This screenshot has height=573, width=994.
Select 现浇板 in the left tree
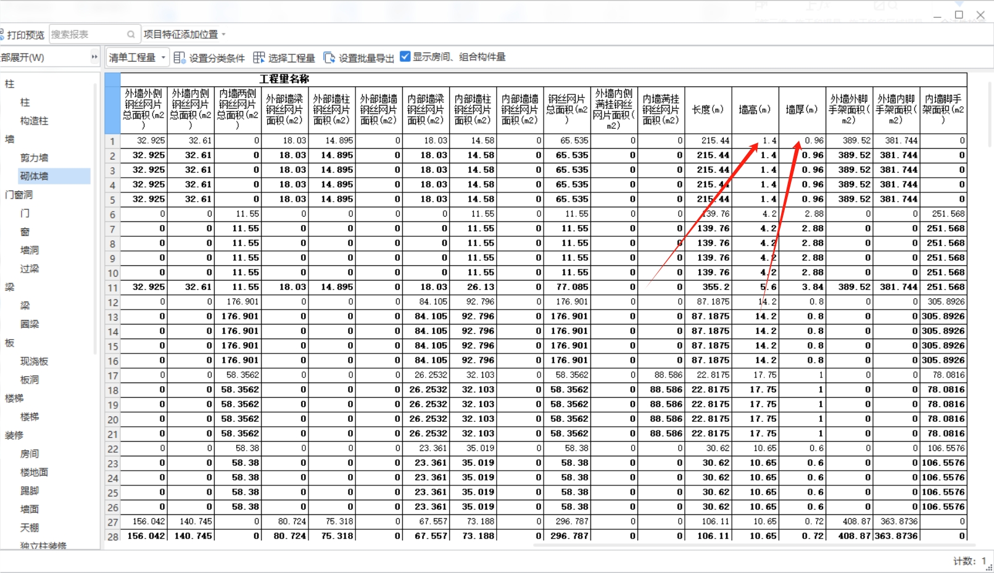tap(34, 361)
